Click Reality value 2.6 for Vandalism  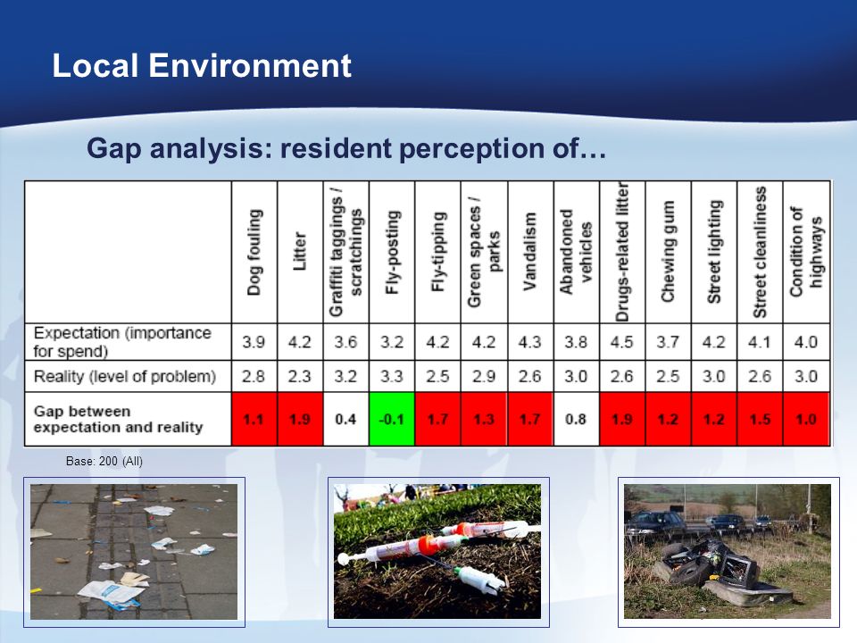coord(529,376)
